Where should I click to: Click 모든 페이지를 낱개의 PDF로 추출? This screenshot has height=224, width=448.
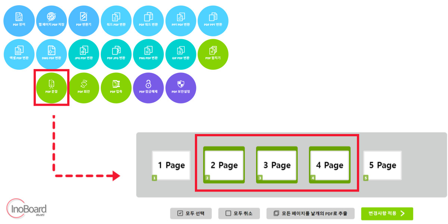click(x=310, y=214)
